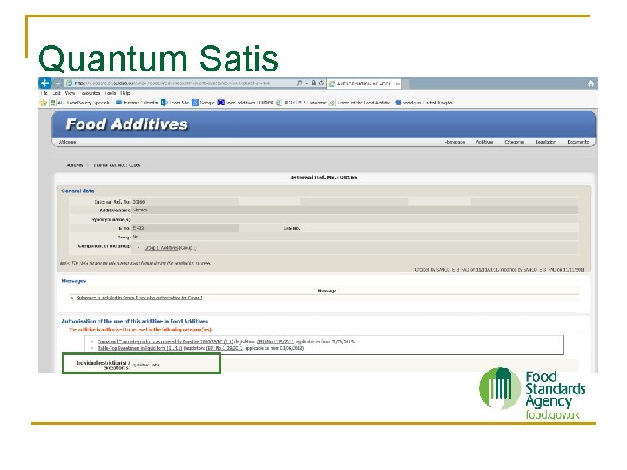Open the Group I Additives link
Image resolution: width=627 pixels, height=470 pixels.
pyautogui.click(x=161, y=248)
